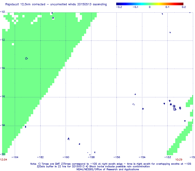Viewport: 195px width, 171px height.
Task: Click the "-152" longitude axis label
Action: click(x=168, y=157)
